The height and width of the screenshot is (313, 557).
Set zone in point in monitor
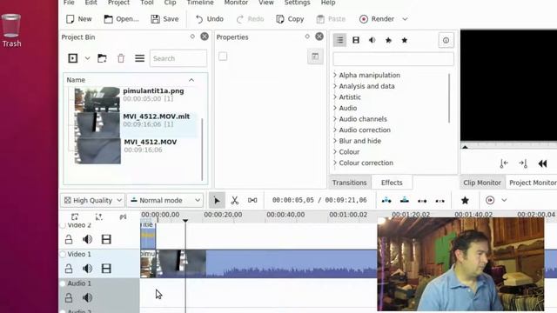tap(504, 163)
